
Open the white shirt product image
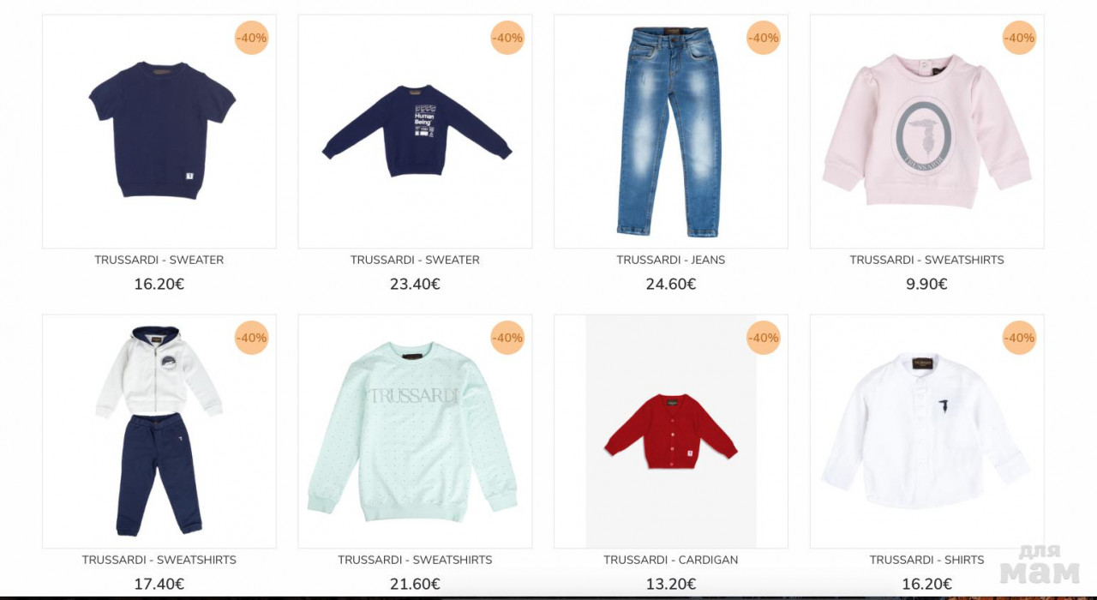pos(926,431)
